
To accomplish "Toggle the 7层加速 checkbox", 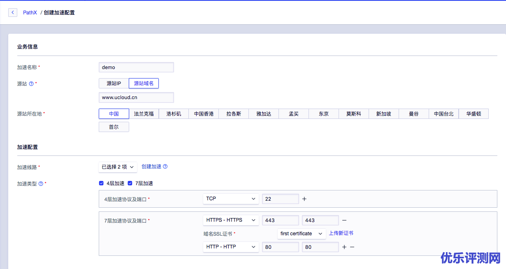I will click(x=130, y=183).
